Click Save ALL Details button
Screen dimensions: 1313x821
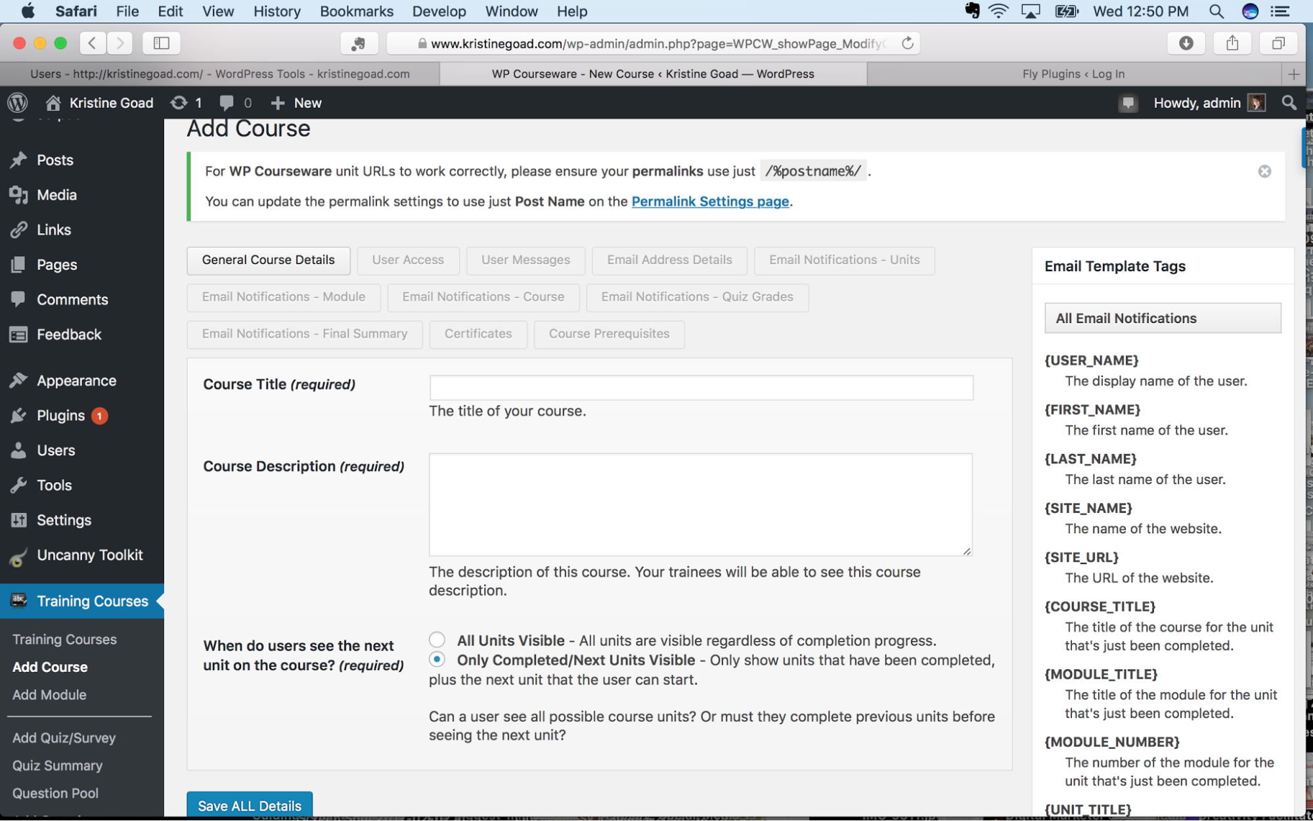[249, 806]
